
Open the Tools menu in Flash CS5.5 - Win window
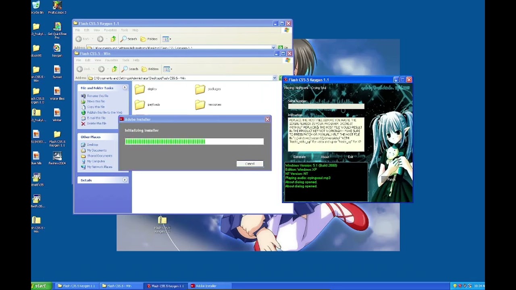pyautogui.click(x=126, y=60)
